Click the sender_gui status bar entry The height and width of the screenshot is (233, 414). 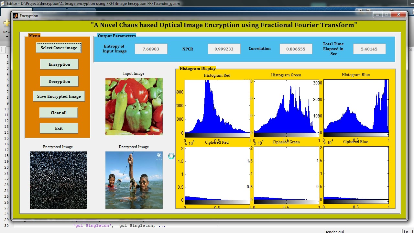(334, 231)
